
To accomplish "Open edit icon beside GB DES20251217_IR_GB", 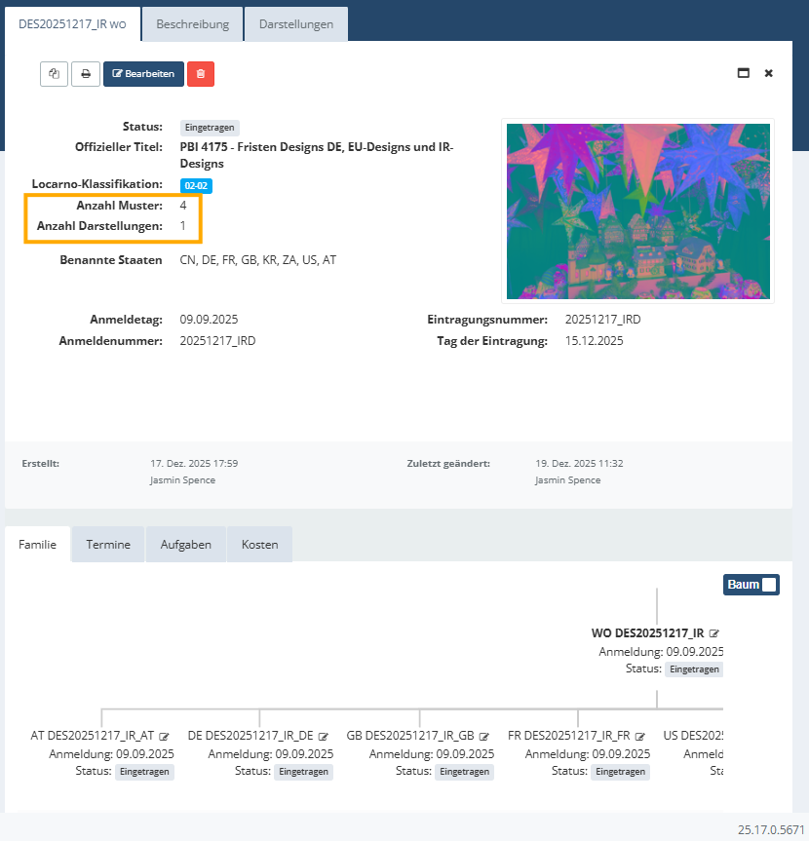I will point(483,737).
